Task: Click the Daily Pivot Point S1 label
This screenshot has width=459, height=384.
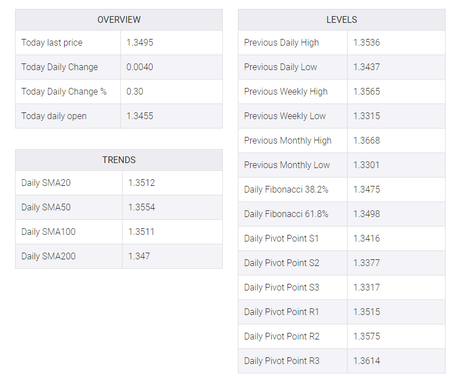Action: [x=281, y=239]
